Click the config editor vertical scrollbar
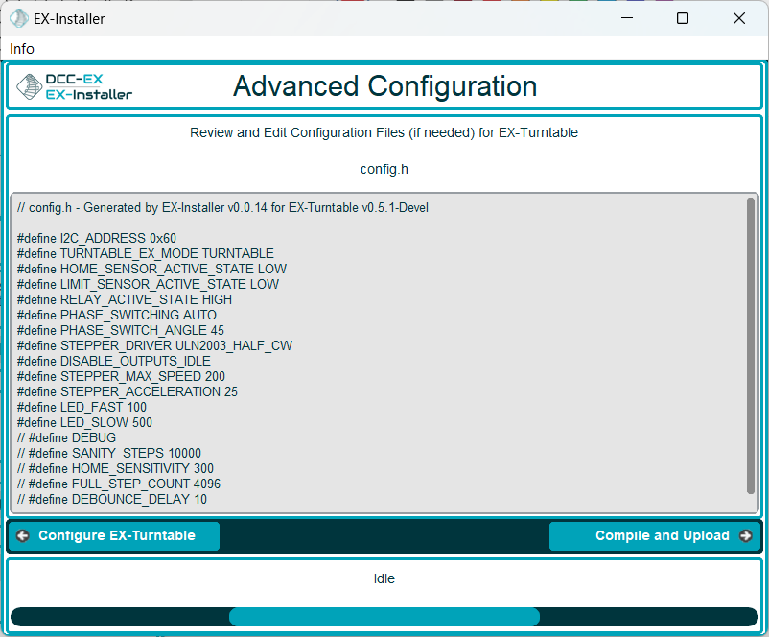 pyautogui.click(x=751, y=345)
